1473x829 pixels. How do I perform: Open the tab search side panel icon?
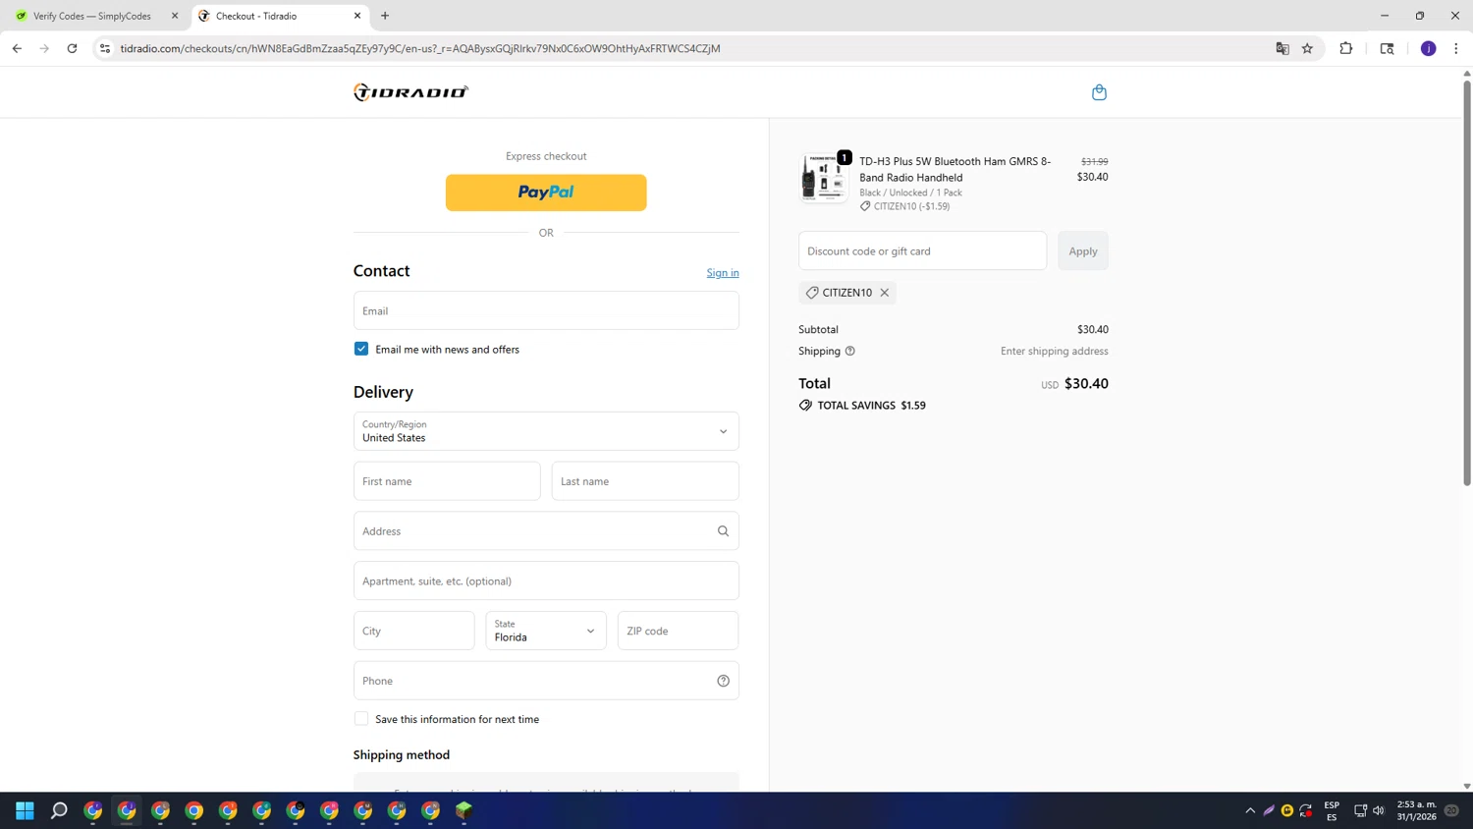[1388, 48]
